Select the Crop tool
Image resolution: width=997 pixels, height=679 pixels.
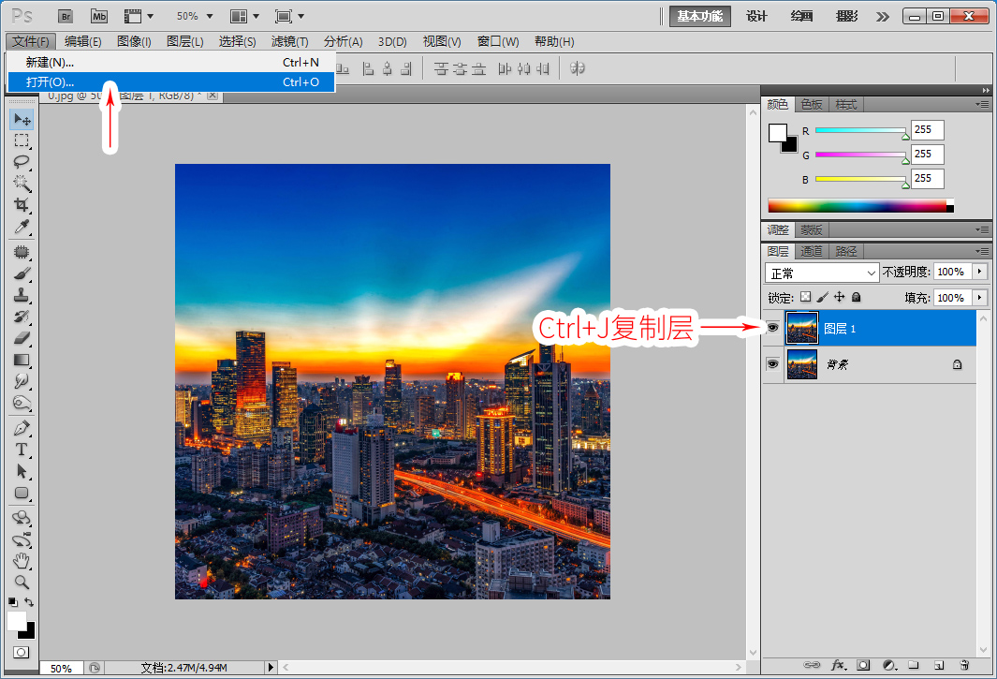click(x=22, y=205)
